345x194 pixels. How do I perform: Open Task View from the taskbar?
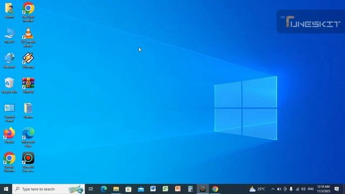91,189
